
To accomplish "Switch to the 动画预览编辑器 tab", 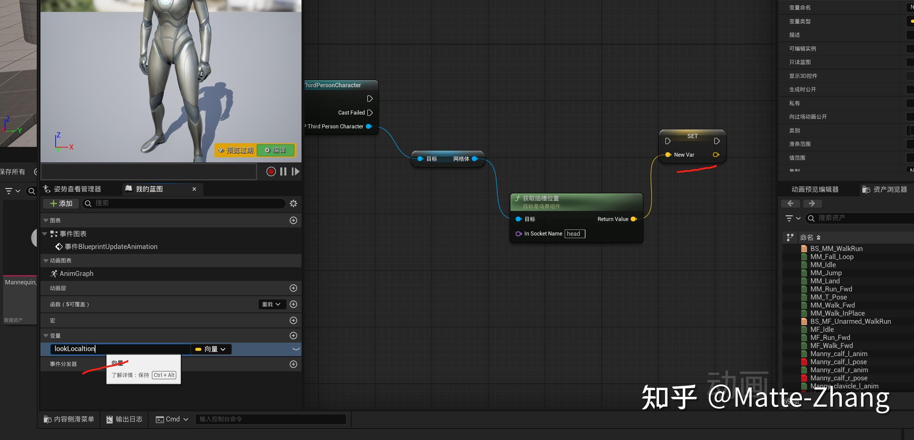I will click(814, 189).
